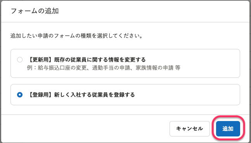Click blank space inside the 【登録用】 option card
The image size is (251, 143).
pos(187,95)
